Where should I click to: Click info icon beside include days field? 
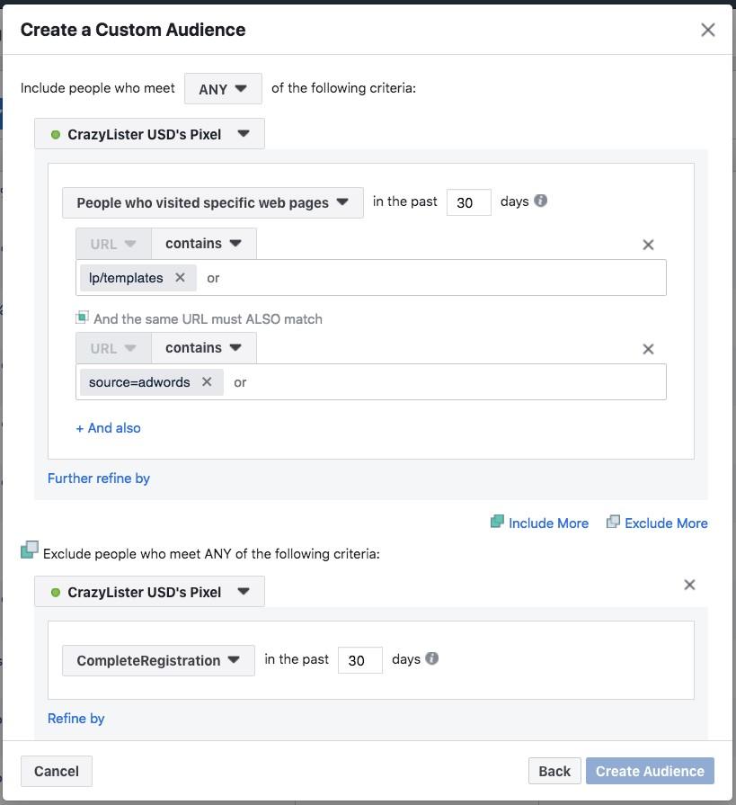tap(540, 201)
